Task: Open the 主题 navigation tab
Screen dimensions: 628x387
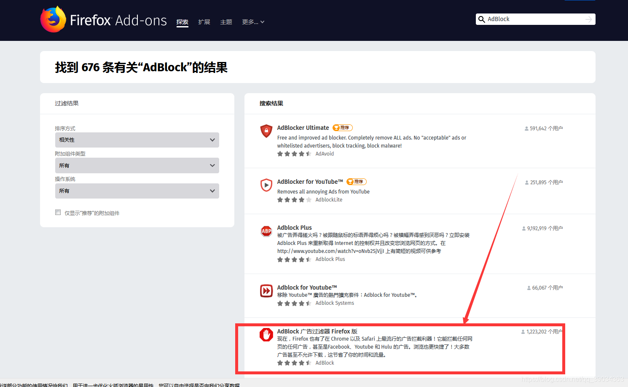Action: click(226, 22)
